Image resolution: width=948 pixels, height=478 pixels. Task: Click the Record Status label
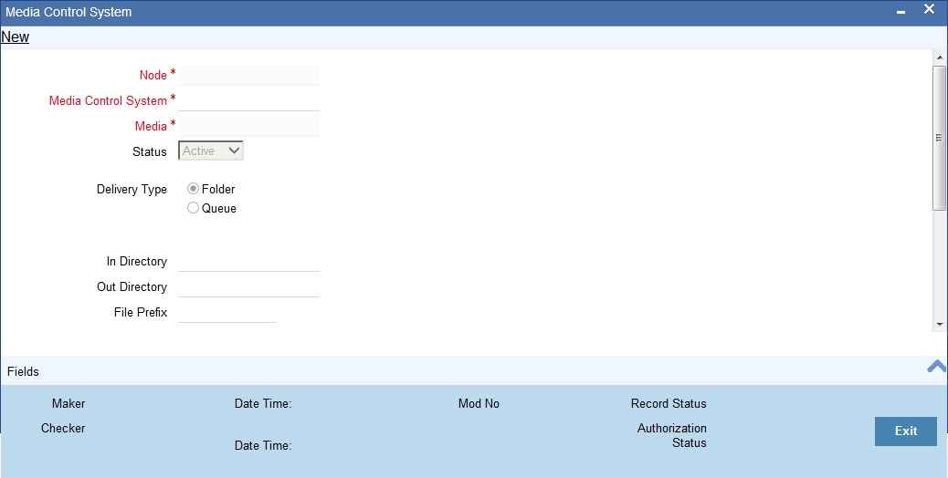[669, 403]
